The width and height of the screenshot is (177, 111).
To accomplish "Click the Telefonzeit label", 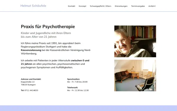I will click(x=73, y=88).
